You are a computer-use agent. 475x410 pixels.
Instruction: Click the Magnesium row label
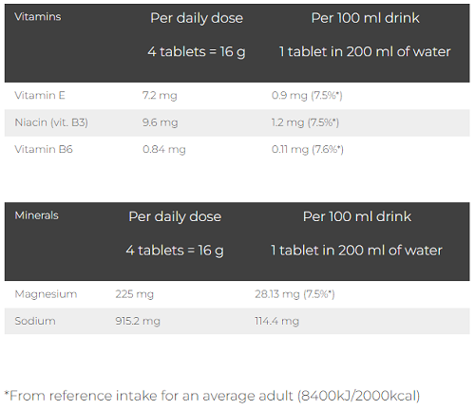pyautogui.click(x=46, y=294)
